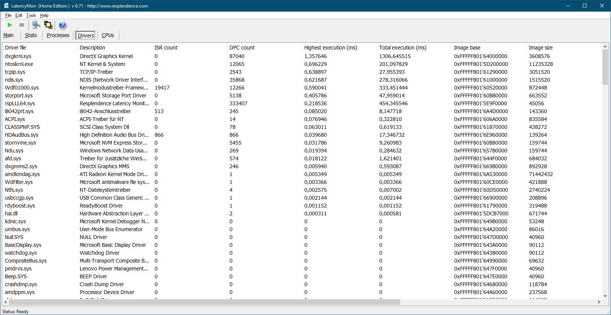Click the hal.dll driver name
The height and width of the screenshot is (315, 611).
pos(11,213)
